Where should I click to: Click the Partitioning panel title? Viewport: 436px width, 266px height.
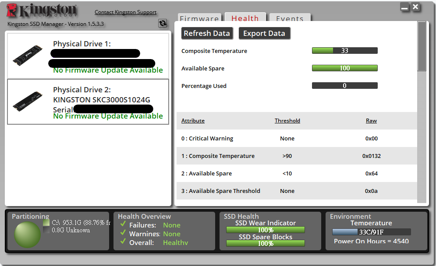[x=31, y=216]
